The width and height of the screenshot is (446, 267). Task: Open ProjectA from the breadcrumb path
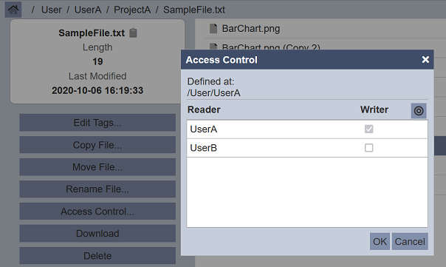click(132, 10)
